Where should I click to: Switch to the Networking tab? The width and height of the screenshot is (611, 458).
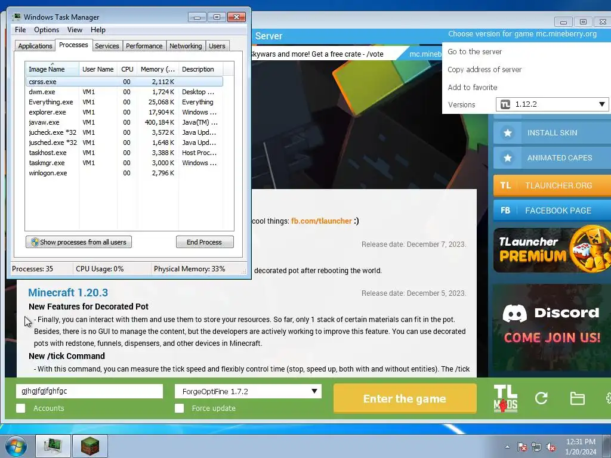click(x=186, y=46)
